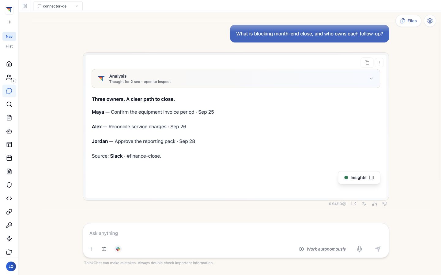
Task: Open the Home page from sidebar
Action: pos(9,64)
